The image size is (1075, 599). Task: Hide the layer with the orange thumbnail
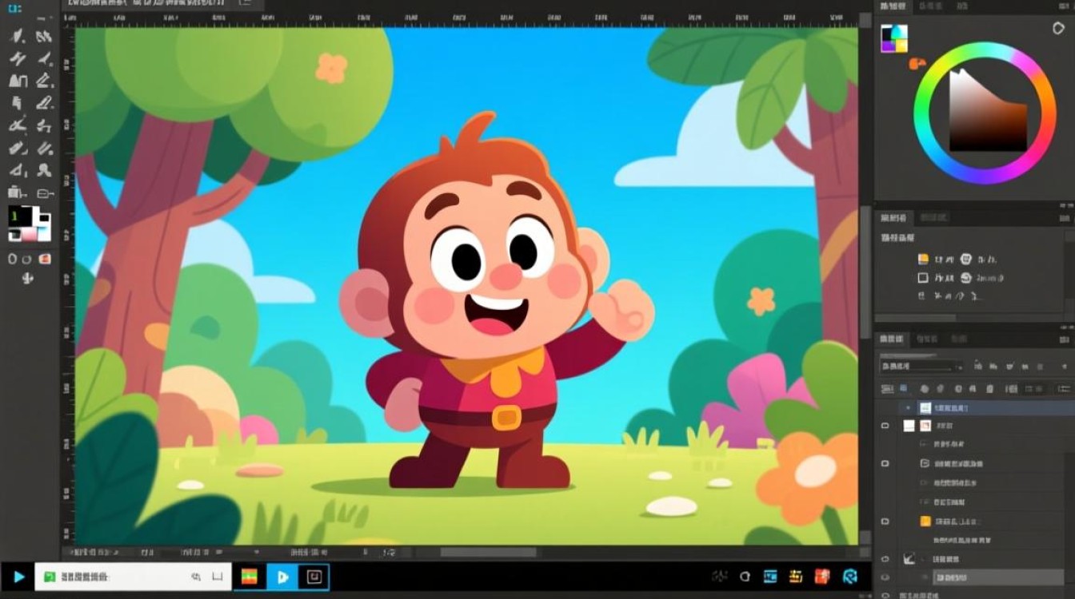885,521
